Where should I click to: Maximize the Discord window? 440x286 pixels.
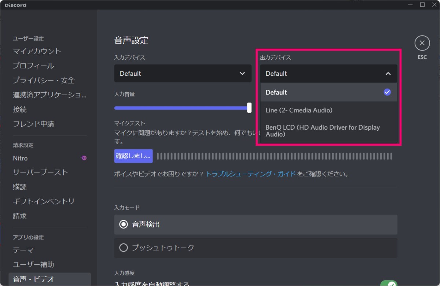(x=422, y=5)
